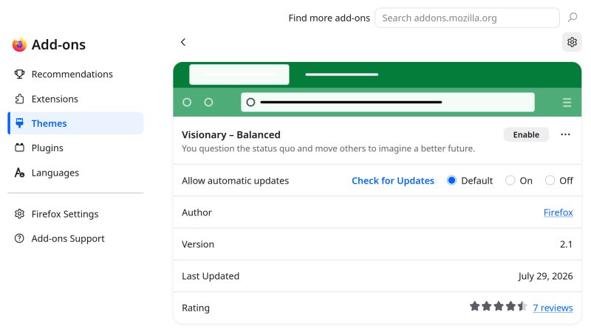This screenshot has width=591, height=335.
Task: Click the green theme preview image
Action: pyautogui.click(x=378, y=89)
